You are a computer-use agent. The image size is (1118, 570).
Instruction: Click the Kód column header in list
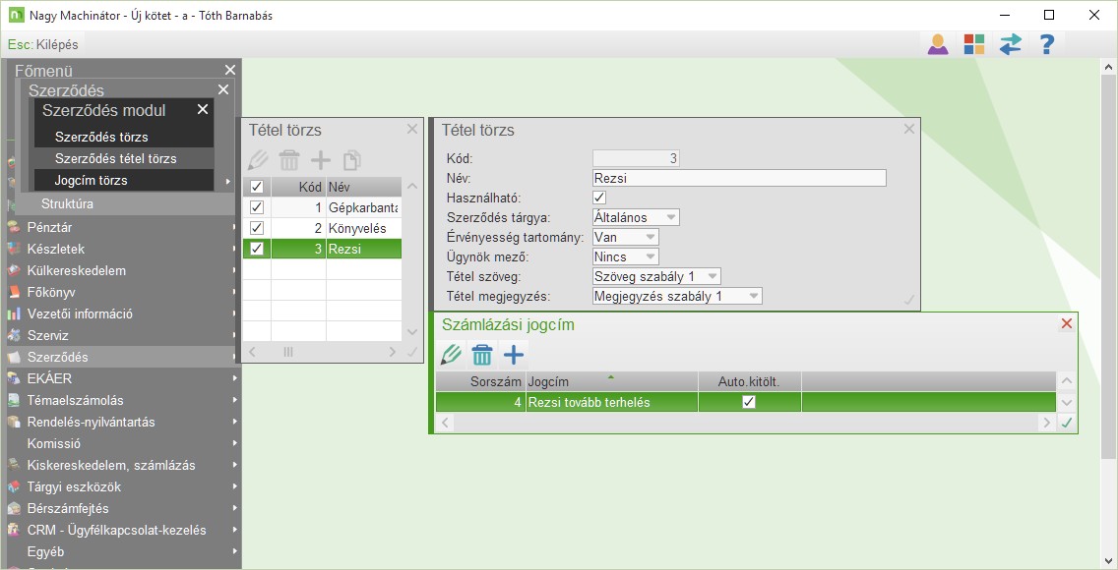tap(299, 187)
